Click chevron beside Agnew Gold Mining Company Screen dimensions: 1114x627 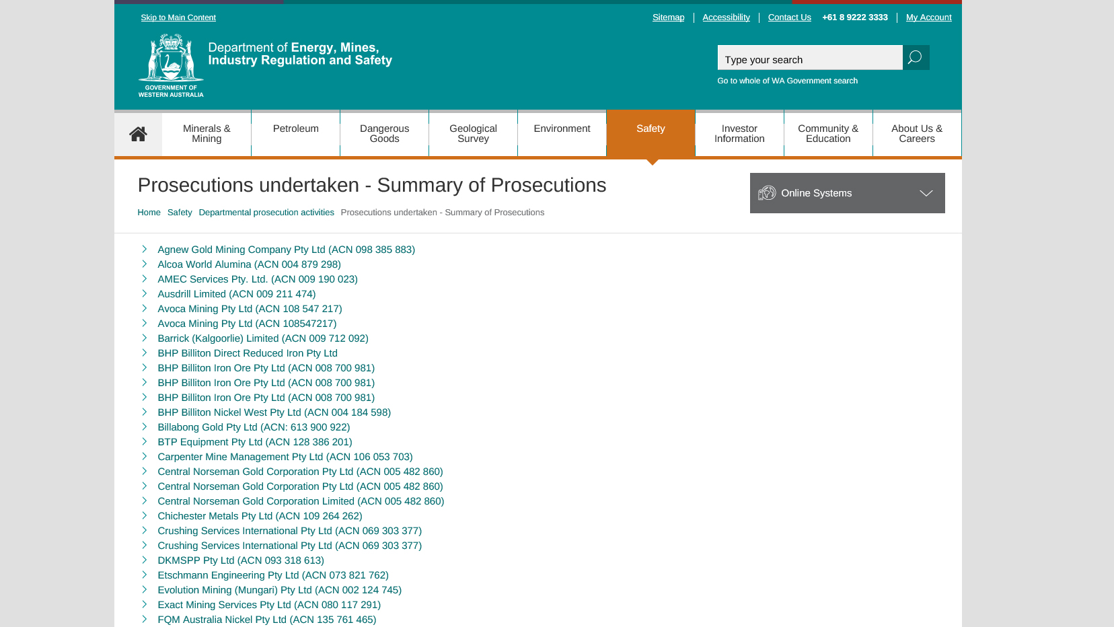144,249
